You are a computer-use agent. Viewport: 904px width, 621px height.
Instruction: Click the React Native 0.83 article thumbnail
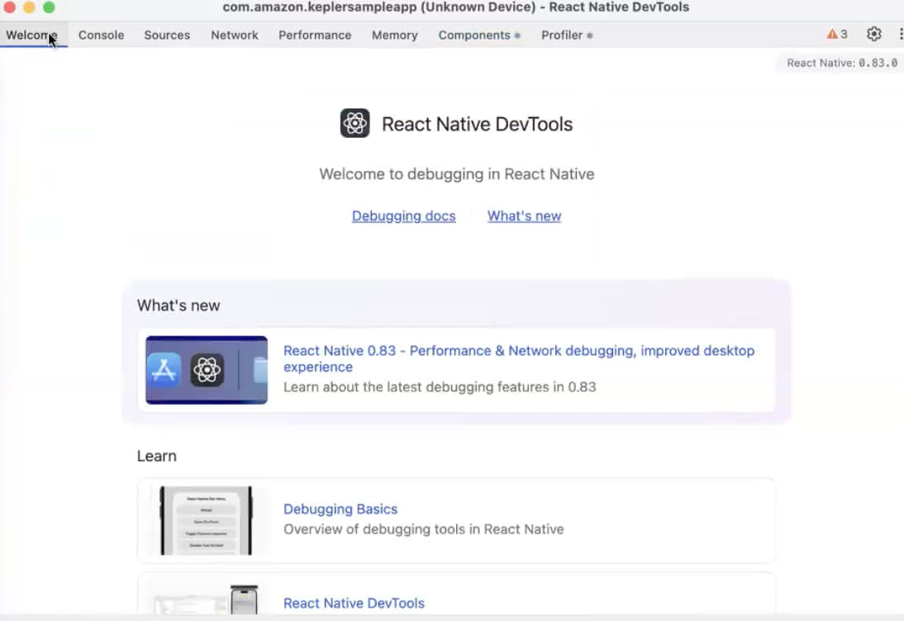click(207, 370)
